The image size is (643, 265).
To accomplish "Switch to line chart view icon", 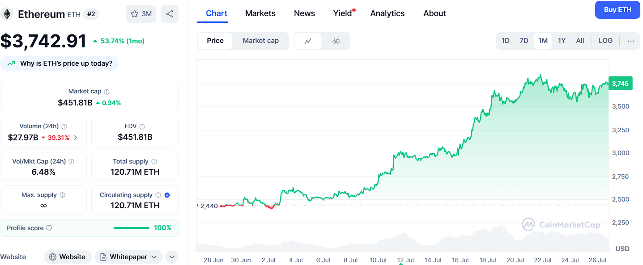I will pyautogui.click(x=308, y=41).
